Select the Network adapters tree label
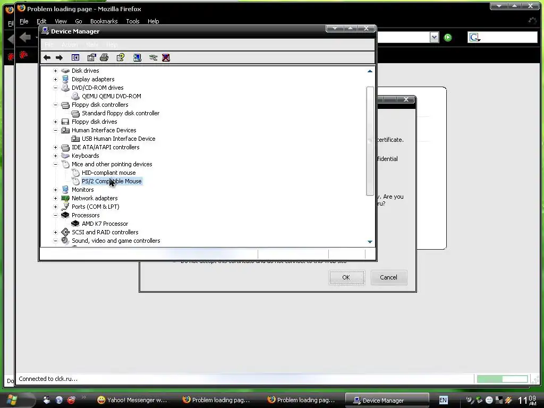The image size is (544, 408). pos(95,198)
